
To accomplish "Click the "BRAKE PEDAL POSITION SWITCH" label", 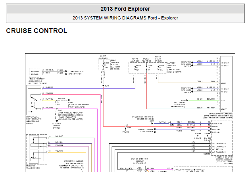I will tap(34, 118).
